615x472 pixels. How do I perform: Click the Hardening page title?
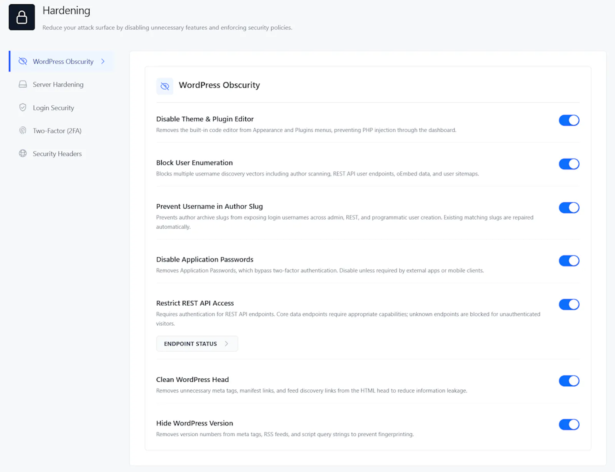click(66, 11)
